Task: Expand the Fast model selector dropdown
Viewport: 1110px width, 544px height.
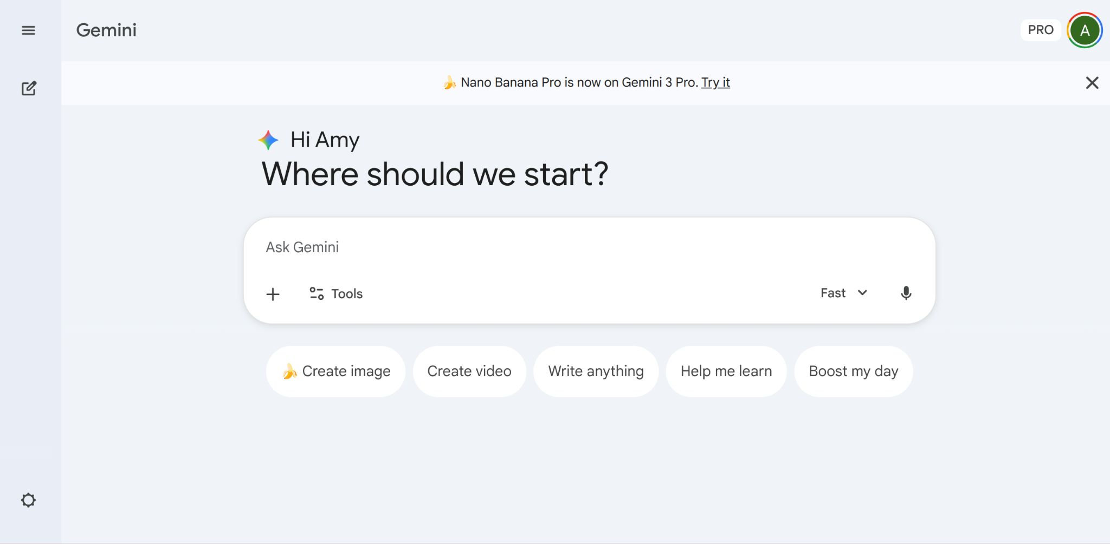Action: pyautogui.click(x=844, y=293)
